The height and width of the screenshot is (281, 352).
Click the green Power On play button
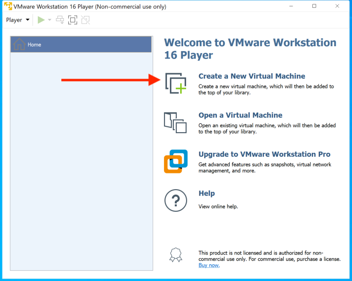click(x=41, y=20)
